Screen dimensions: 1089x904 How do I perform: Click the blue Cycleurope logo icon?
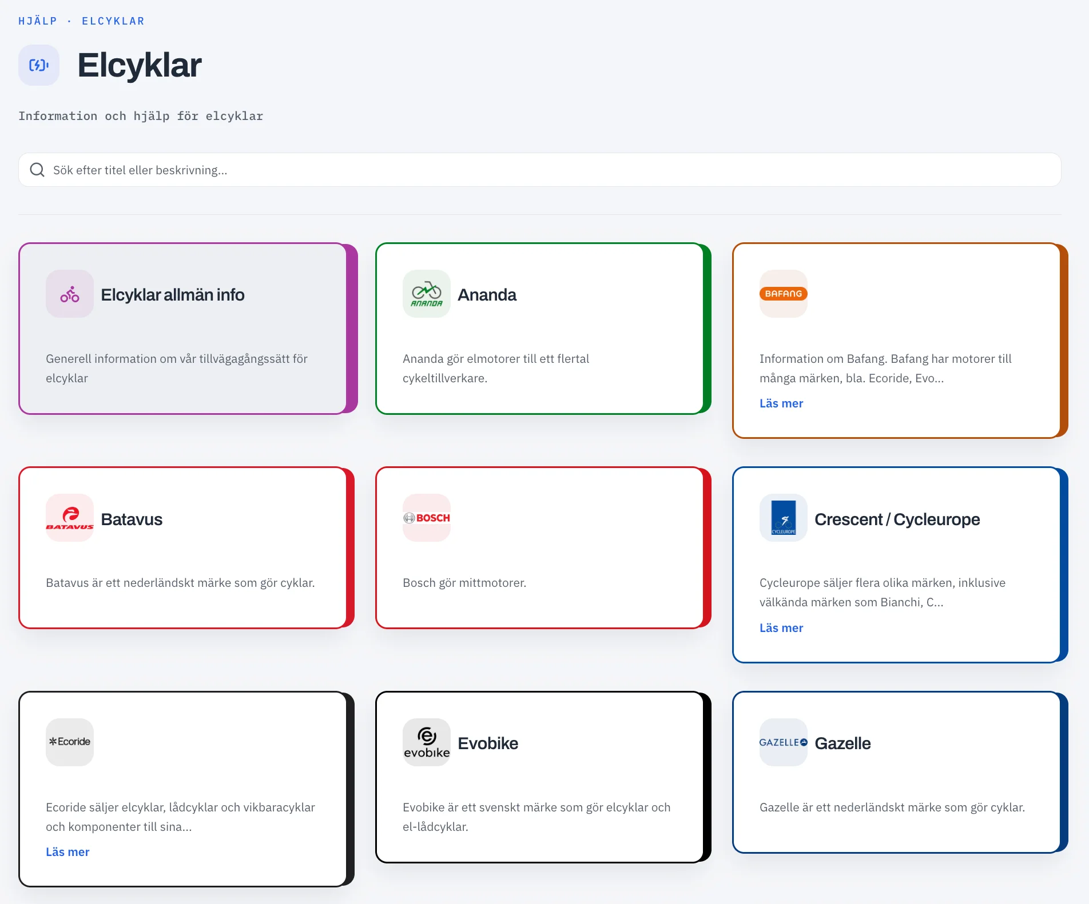click(x=784, y=518)
